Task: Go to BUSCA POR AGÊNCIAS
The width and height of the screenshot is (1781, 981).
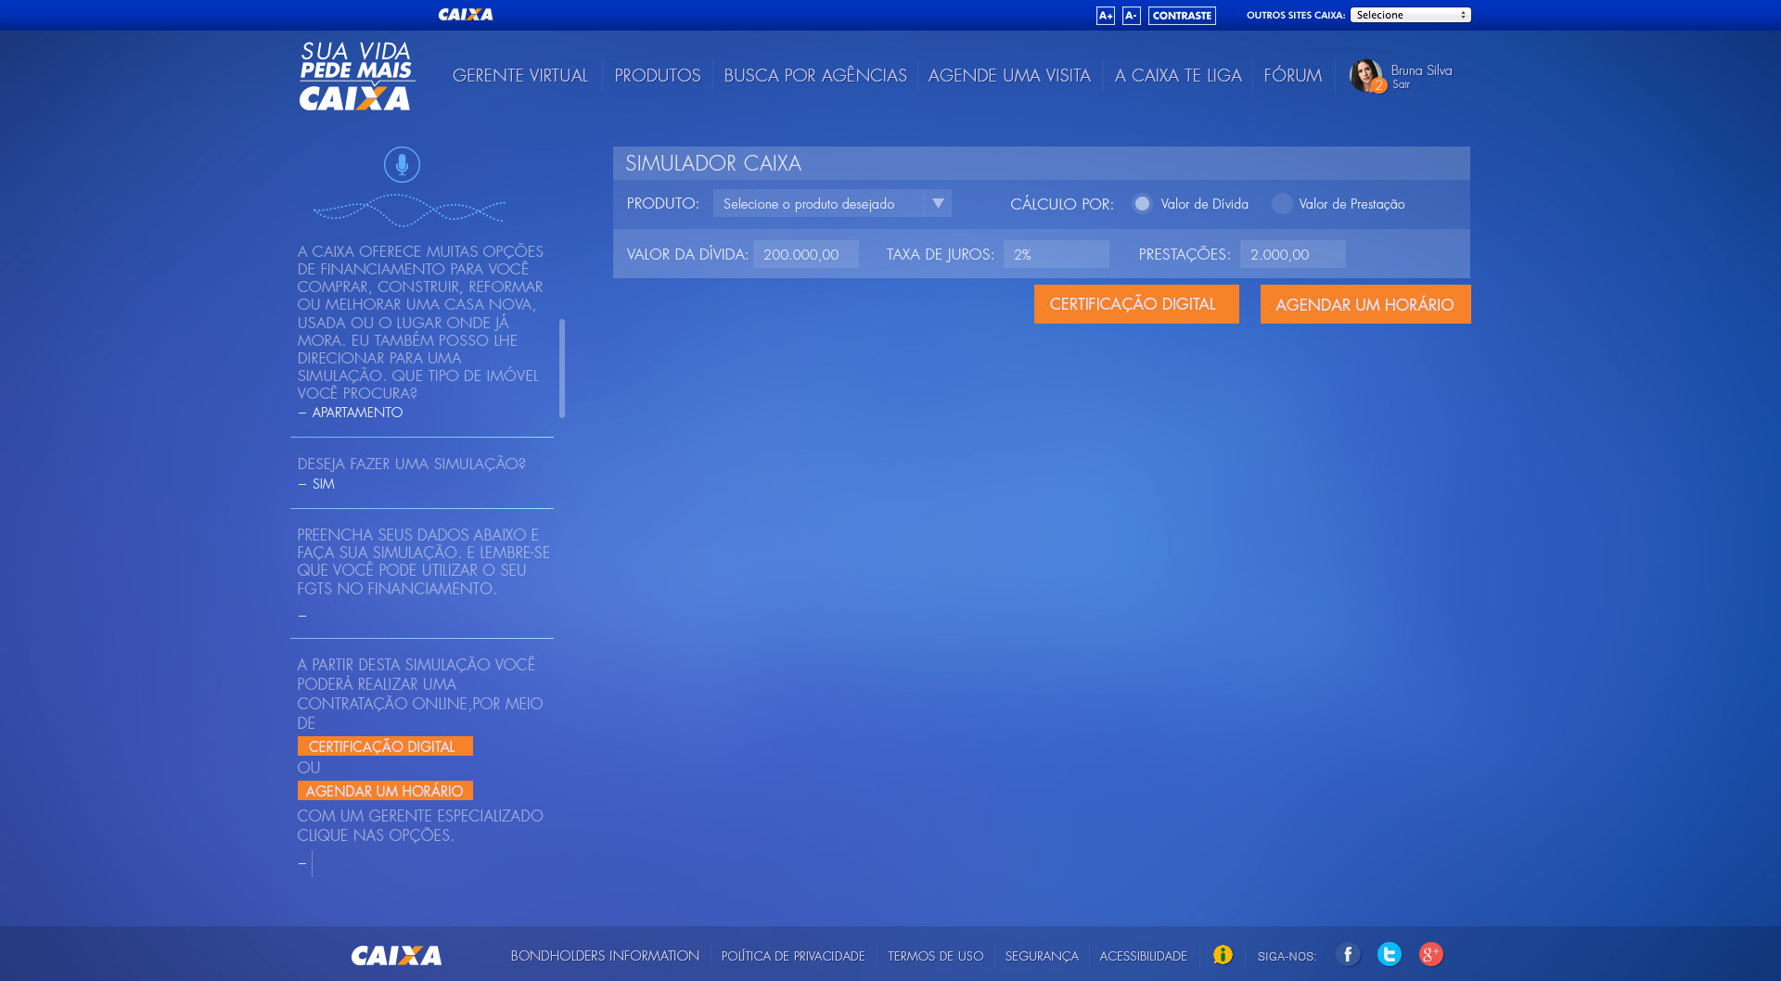Action: pos(815,75)
